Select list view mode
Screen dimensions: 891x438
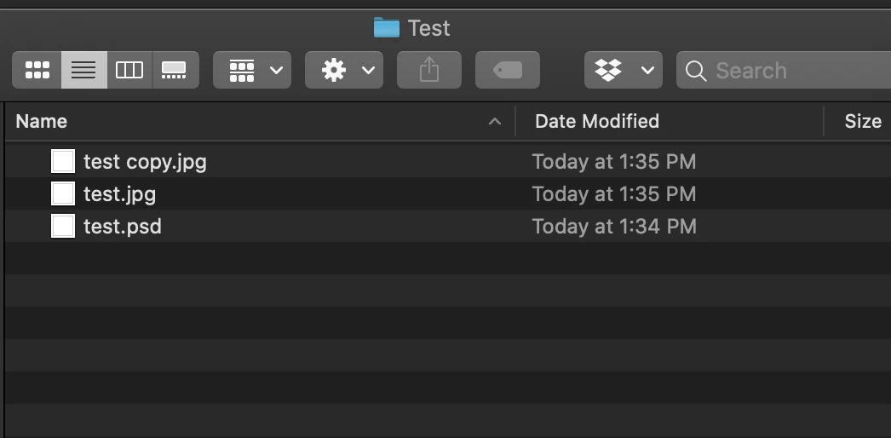click(x=84, y=70)
